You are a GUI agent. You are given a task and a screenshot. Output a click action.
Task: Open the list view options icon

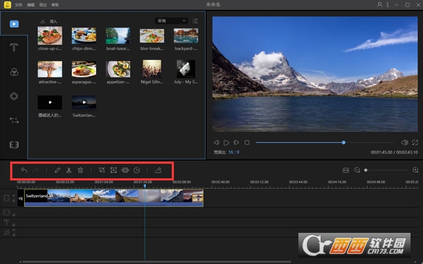click(x=195, y=21)
